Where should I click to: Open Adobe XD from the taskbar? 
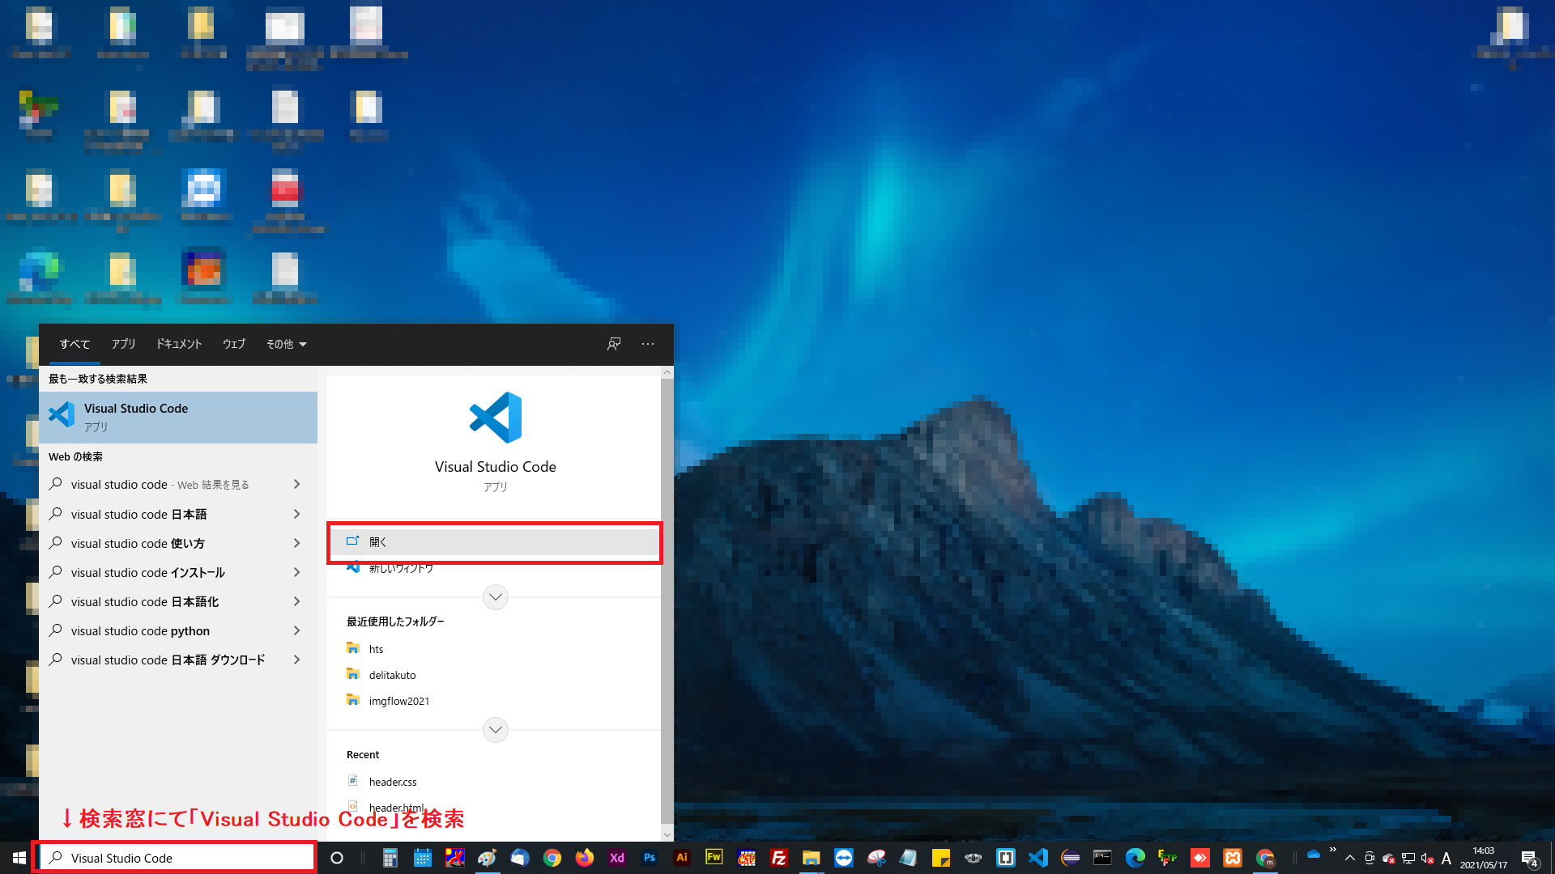click(616, 858)
